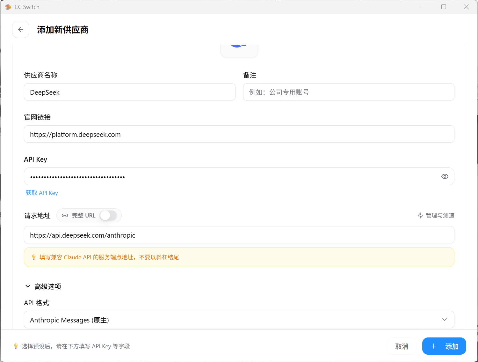
Task: Cancel with the 取消 button
Action: (x=402, y=346)
